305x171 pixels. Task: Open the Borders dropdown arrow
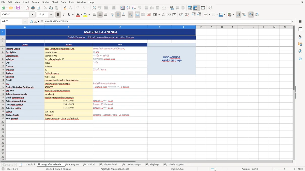click(x=209, y=15)
